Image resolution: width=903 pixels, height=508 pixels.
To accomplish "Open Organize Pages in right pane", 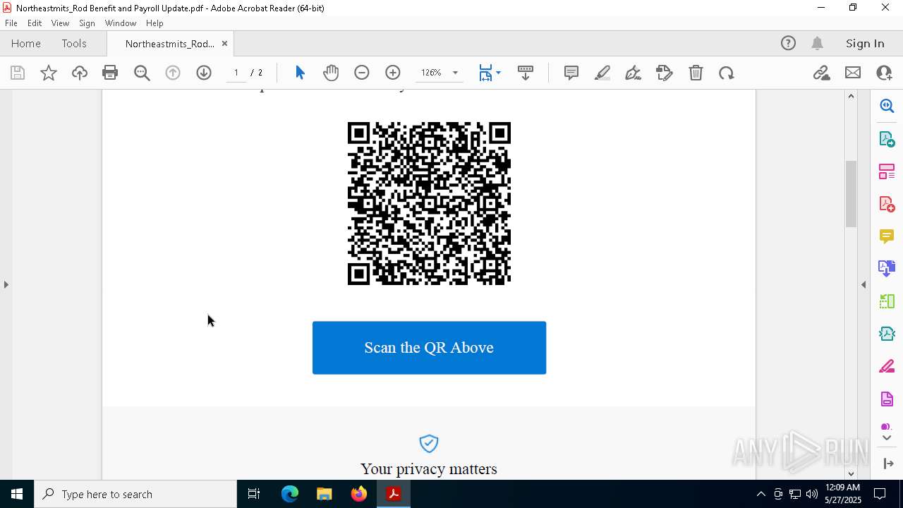I will (887, 171).
